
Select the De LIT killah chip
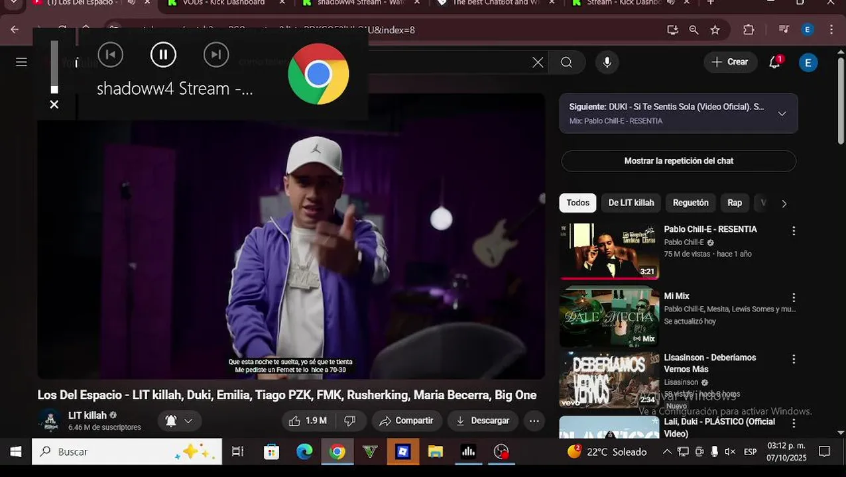pos(631,203)
